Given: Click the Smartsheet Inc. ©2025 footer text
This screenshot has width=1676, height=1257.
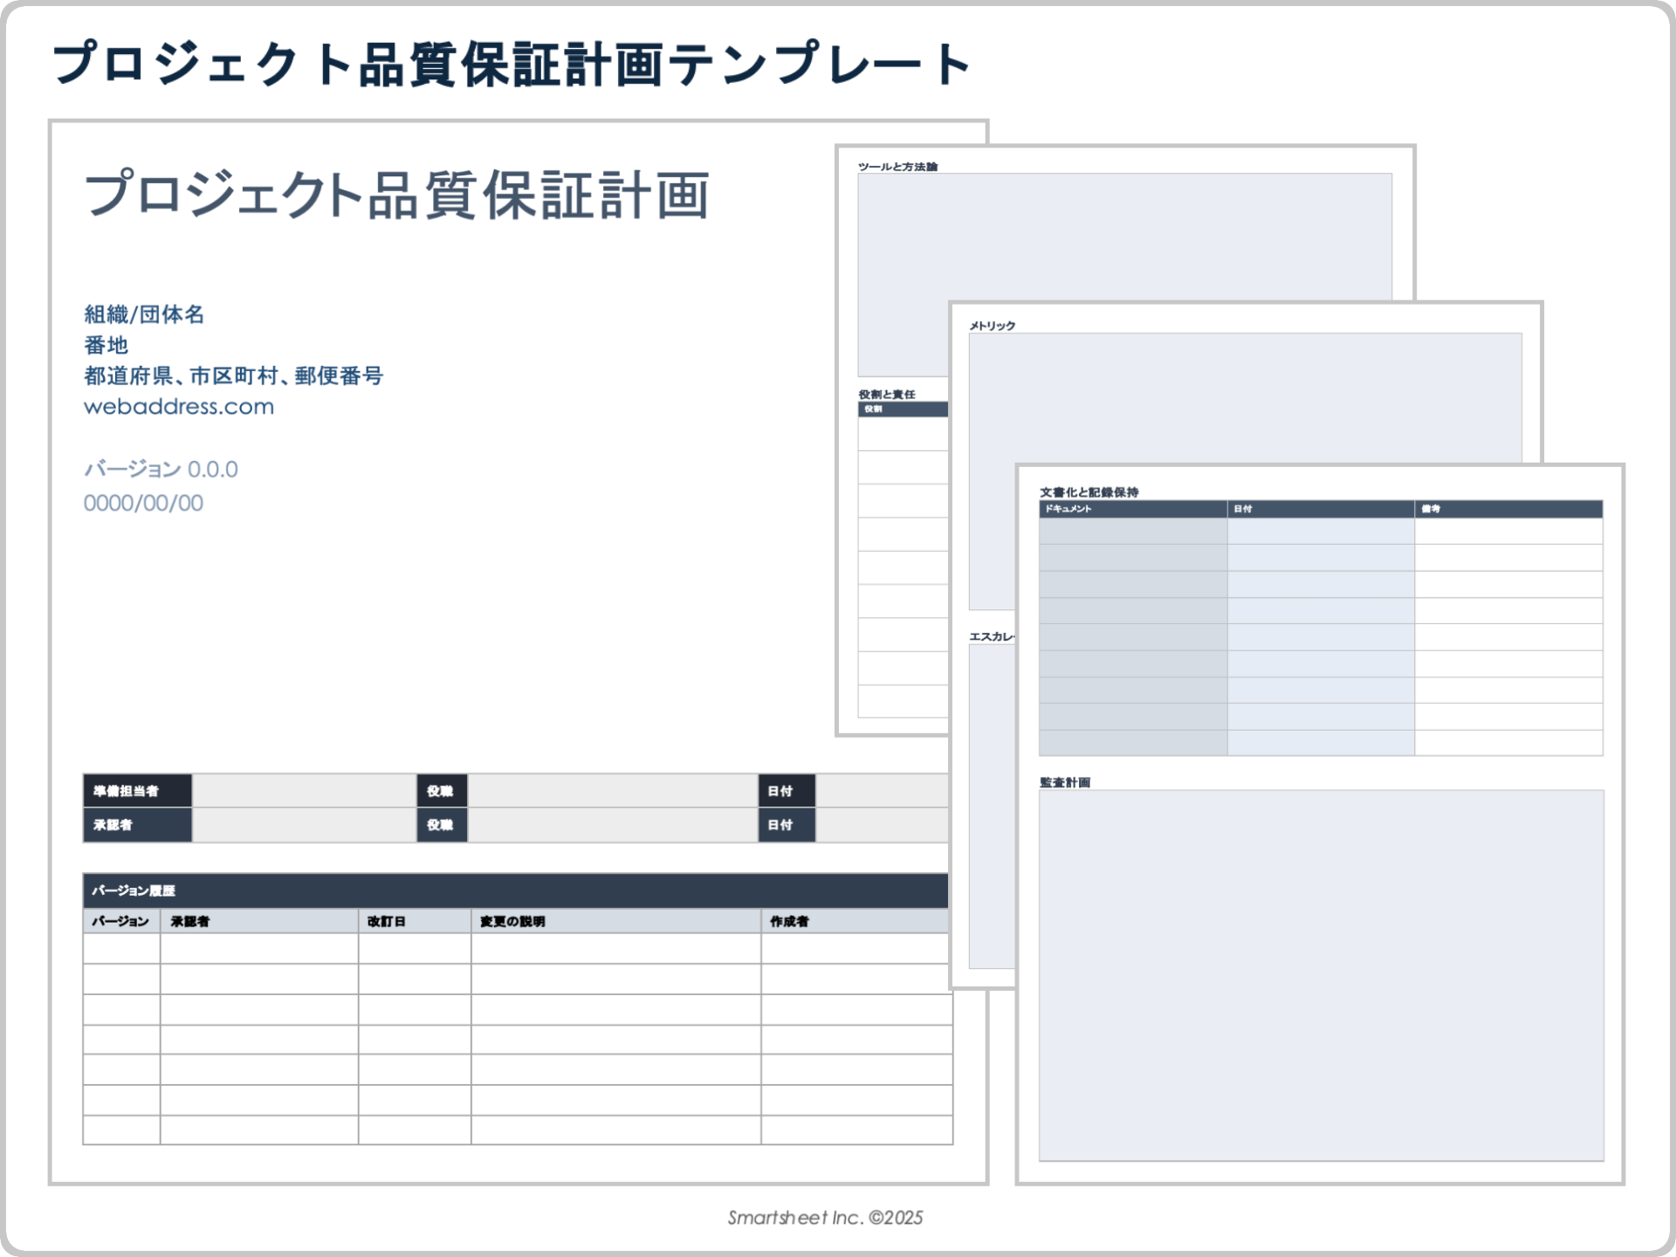Looking at the screenshot, I should tap(825, 1219).
